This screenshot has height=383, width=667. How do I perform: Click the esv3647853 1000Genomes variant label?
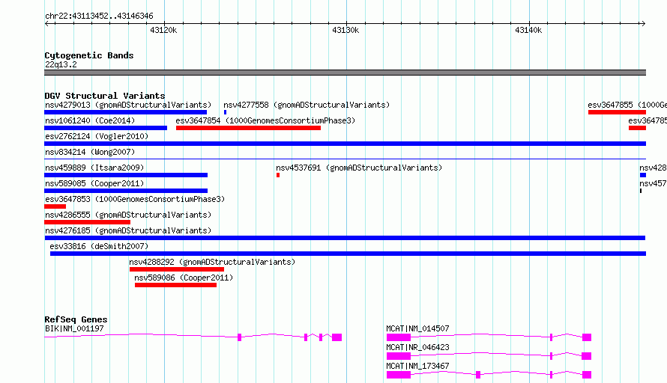pos(135,199)
